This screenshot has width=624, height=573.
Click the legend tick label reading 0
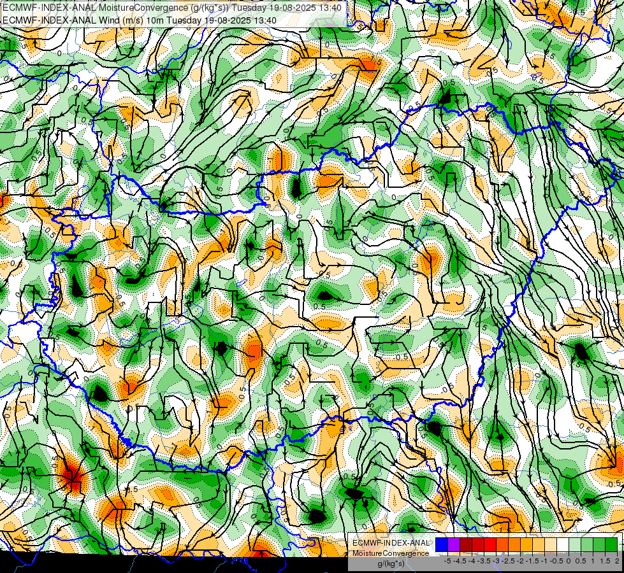[569, 561]
